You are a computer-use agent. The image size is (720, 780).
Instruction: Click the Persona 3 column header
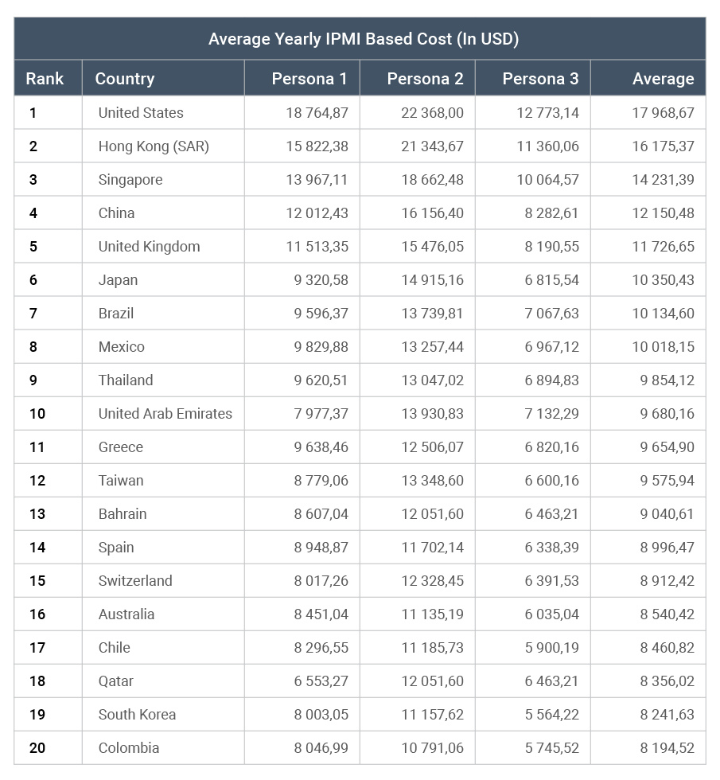pos(540,79)
